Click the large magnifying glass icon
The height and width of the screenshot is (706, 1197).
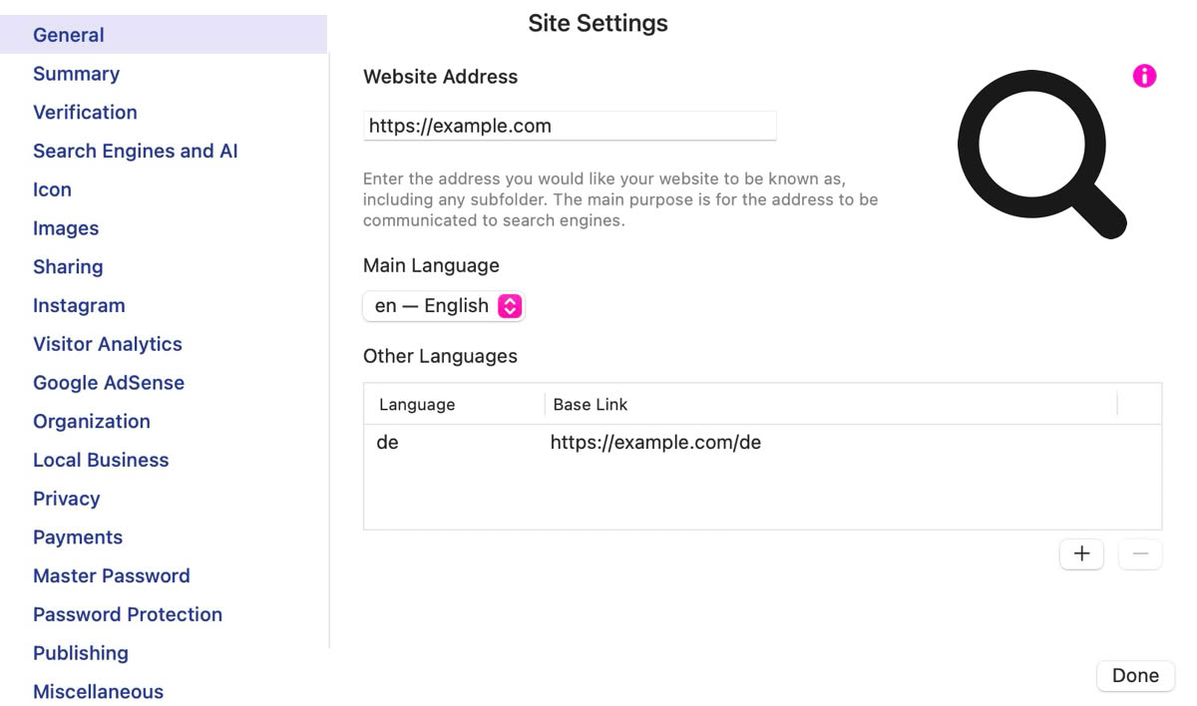1040,152
